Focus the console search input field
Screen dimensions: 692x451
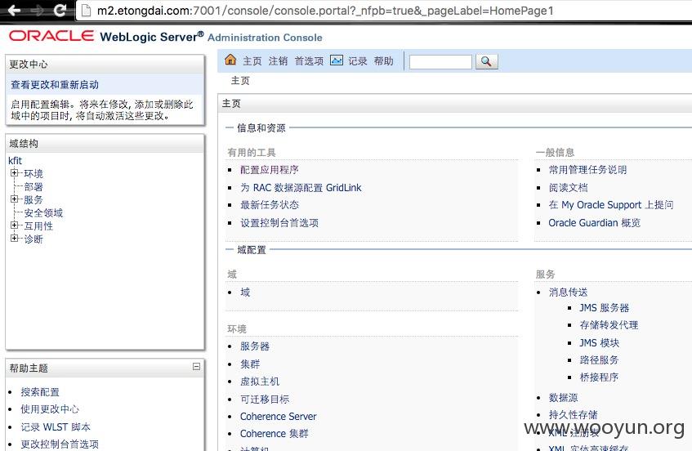[x=440, y=62]
